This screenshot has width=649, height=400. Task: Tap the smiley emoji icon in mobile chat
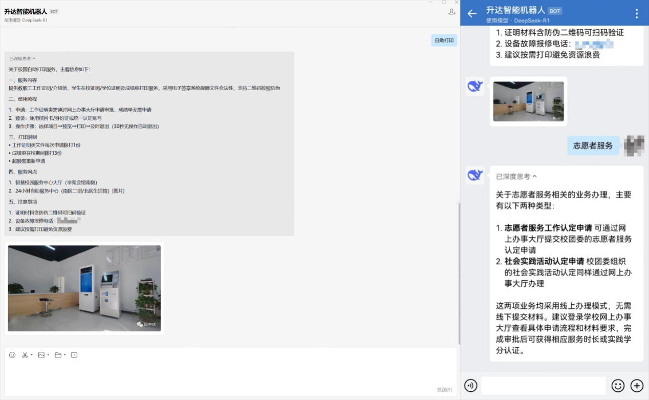coord(618,386)
